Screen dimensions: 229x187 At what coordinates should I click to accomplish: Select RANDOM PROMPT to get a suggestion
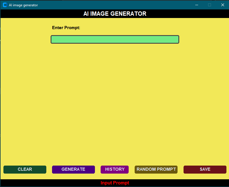click(156, 169)
